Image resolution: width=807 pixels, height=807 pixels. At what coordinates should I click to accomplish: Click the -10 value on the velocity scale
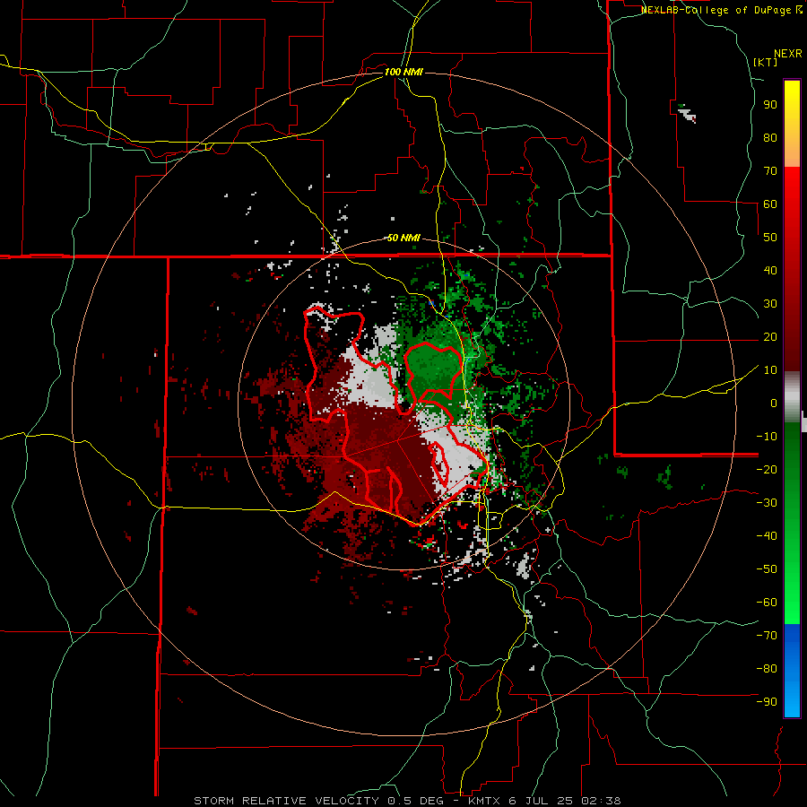pos(767,437)
